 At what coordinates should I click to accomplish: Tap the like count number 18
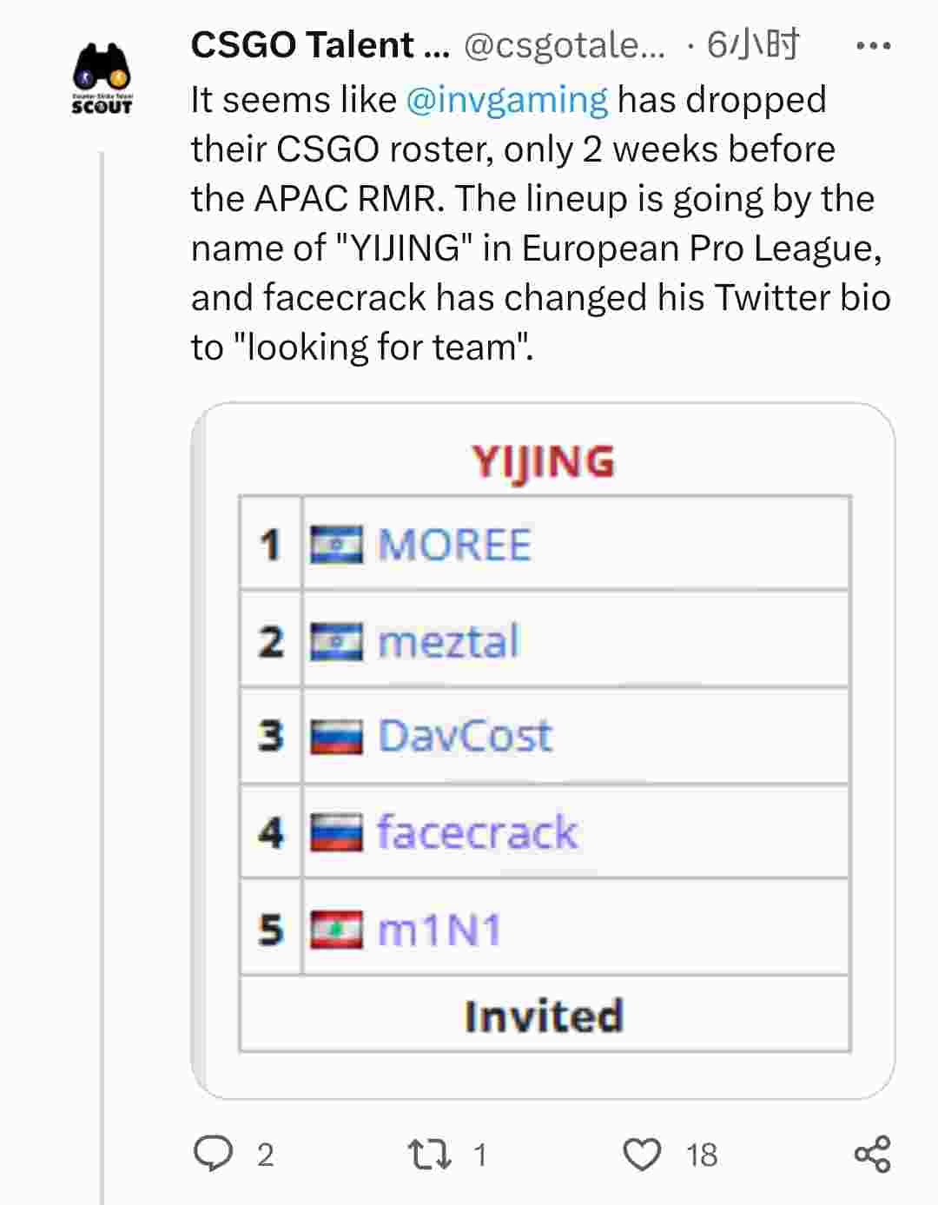[702, 1155]
